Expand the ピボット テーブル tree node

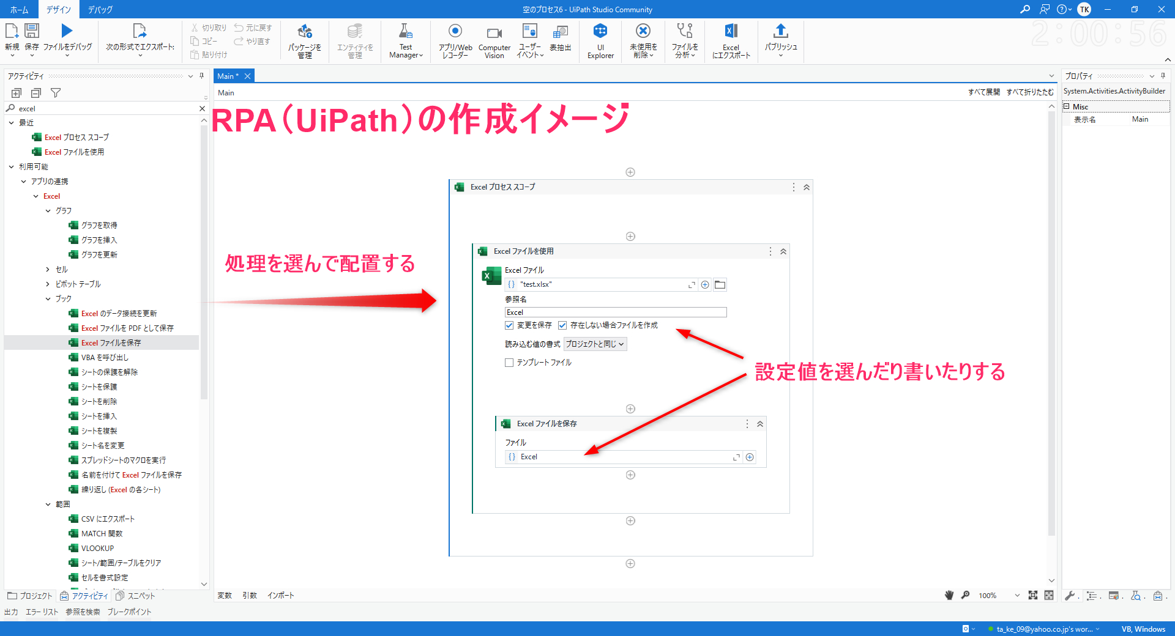pos(48,284)
